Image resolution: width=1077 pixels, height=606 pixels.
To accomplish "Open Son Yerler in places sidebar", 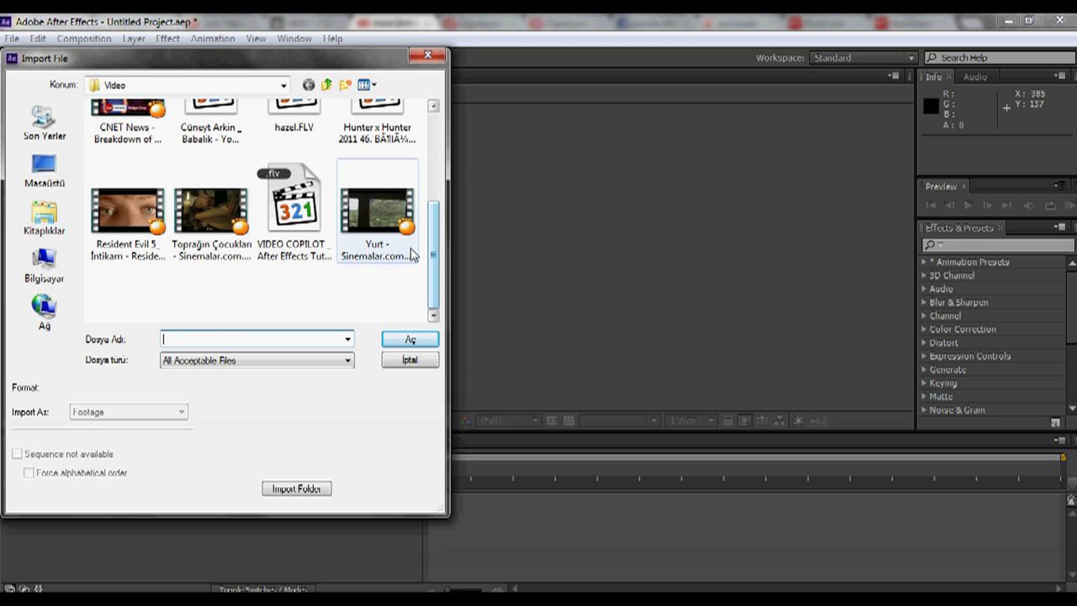I will coord(44,123).
